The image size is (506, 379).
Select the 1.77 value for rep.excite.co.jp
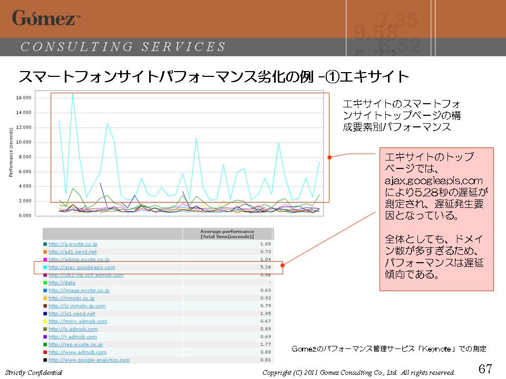point(266,344)
